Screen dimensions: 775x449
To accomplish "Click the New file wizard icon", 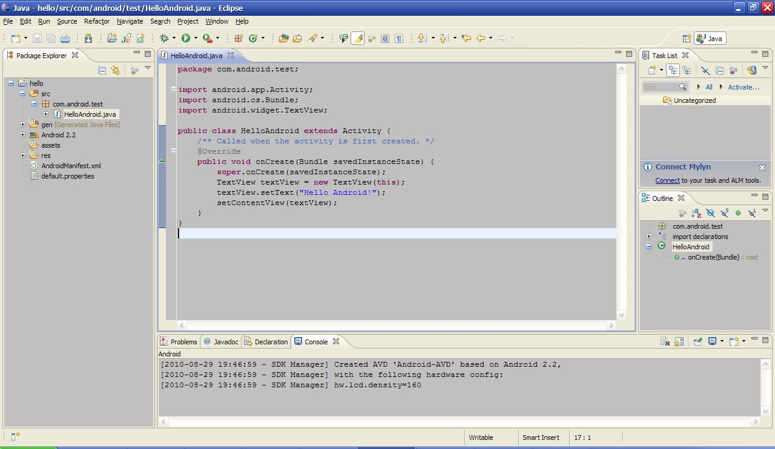I will tap(15, 38).
